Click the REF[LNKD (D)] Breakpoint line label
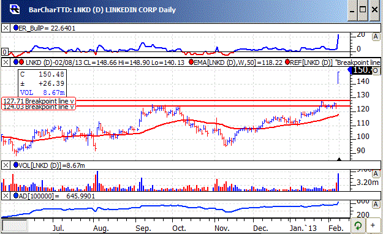 (335, 62)
